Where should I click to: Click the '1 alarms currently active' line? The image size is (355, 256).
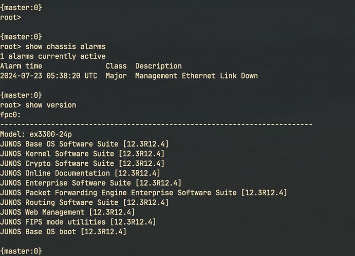[53, 56]
